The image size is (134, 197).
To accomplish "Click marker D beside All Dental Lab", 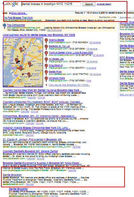I will (46, 60).
